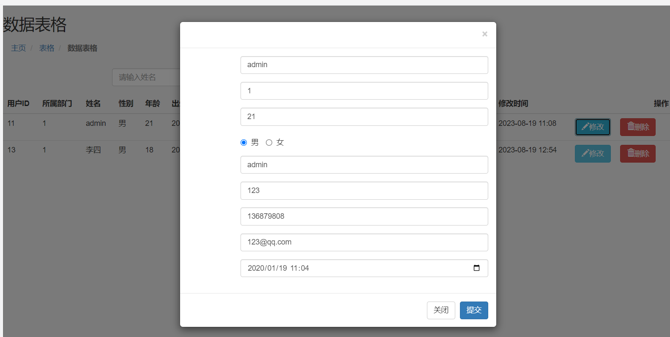This screenshot has height=337, width=670.
Task: Open the 主页 breadcrumb link
Action: [19, 48]
